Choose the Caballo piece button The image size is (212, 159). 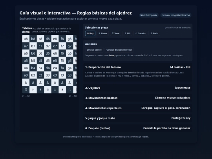point(140,33)
